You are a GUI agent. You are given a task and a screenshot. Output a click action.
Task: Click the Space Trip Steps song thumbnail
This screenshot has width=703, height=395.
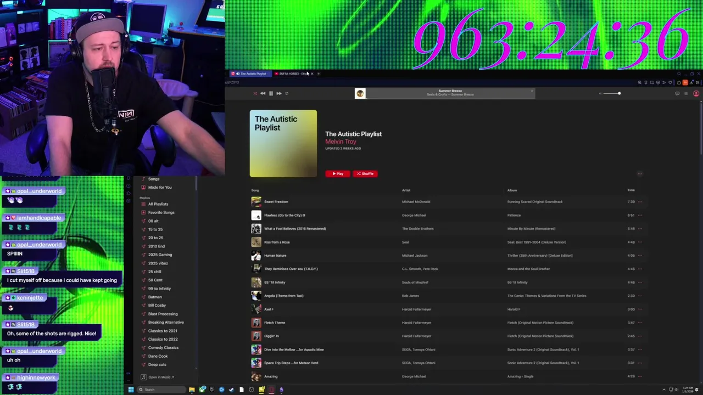tap(256, 363)
